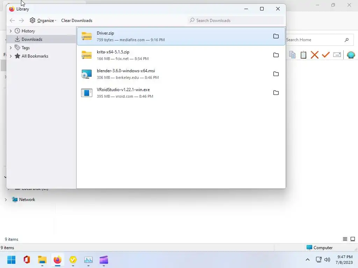Click orange checkmark icon in file manager
The height and width of the screenshot is (268, 358).
[325, 55]
